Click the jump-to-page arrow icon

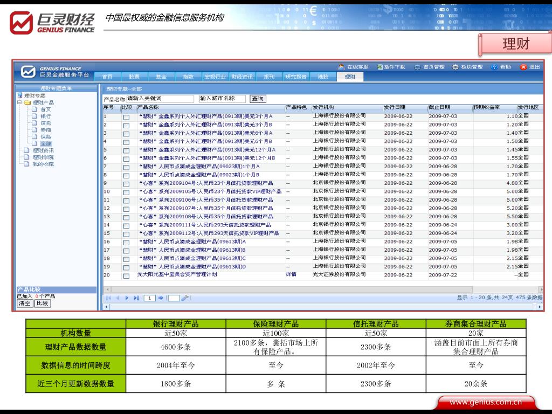tap(161, 298)
